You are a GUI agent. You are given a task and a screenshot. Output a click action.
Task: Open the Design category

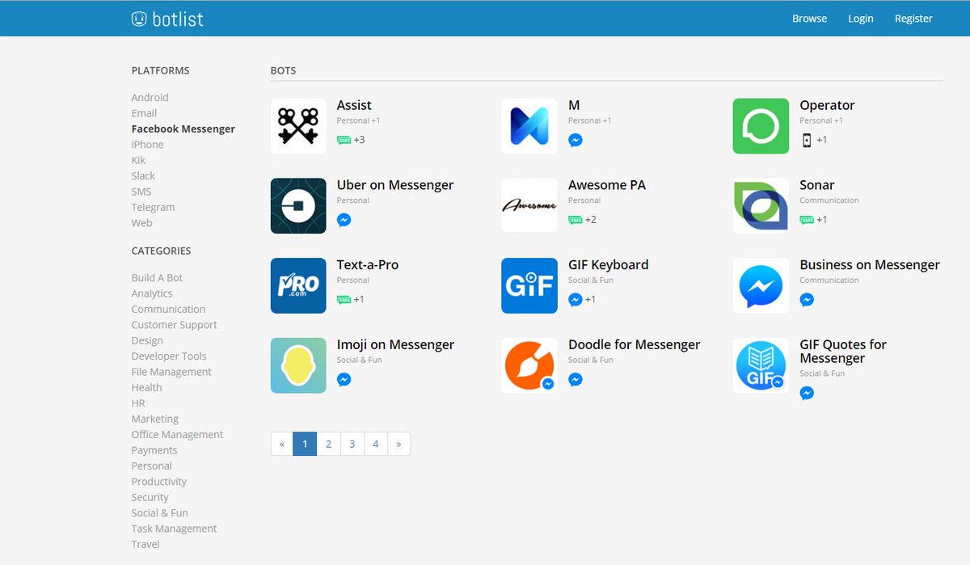click(147, 340)
